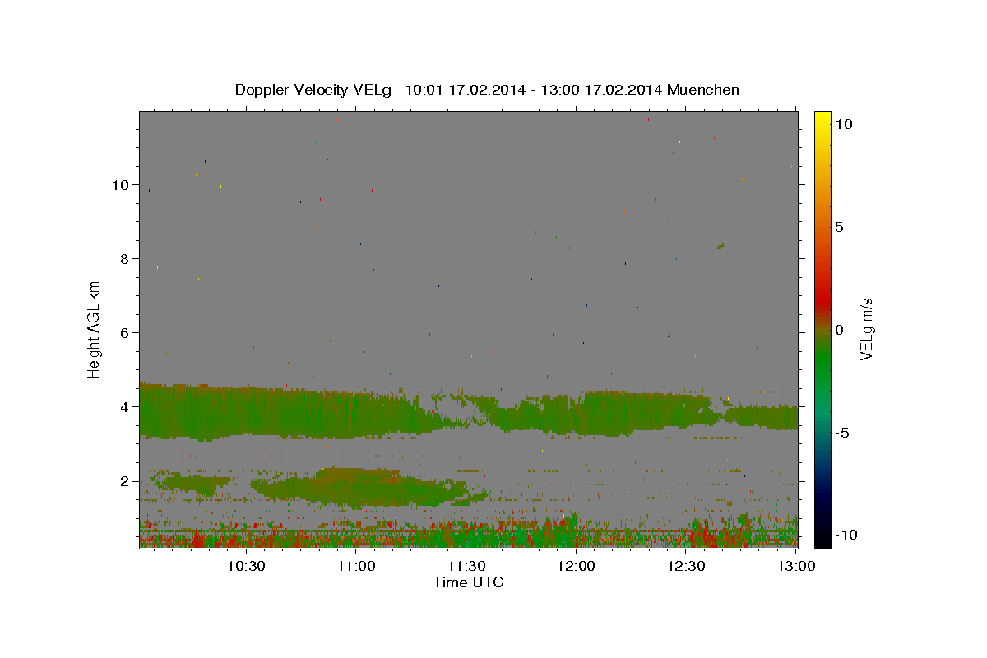This screenshot has width=987, height=658.
Task: Click the colorbar value '5'
Action: (x=839, y=227)
